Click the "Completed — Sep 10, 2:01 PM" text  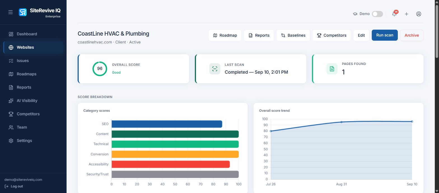[x=256, y=72]
